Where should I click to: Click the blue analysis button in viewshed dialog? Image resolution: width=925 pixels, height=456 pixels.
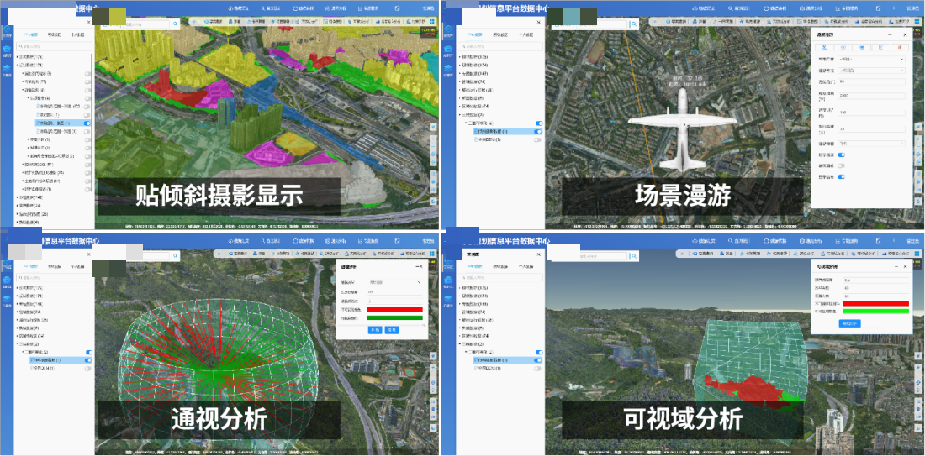851,324
